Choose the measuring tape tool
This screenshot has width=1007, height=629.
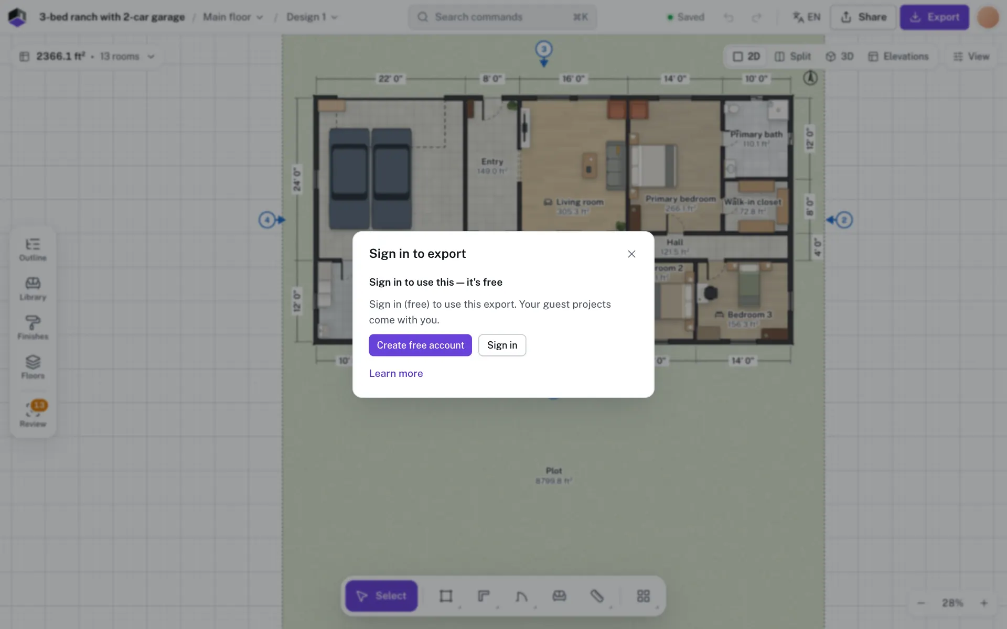[597, 596]
